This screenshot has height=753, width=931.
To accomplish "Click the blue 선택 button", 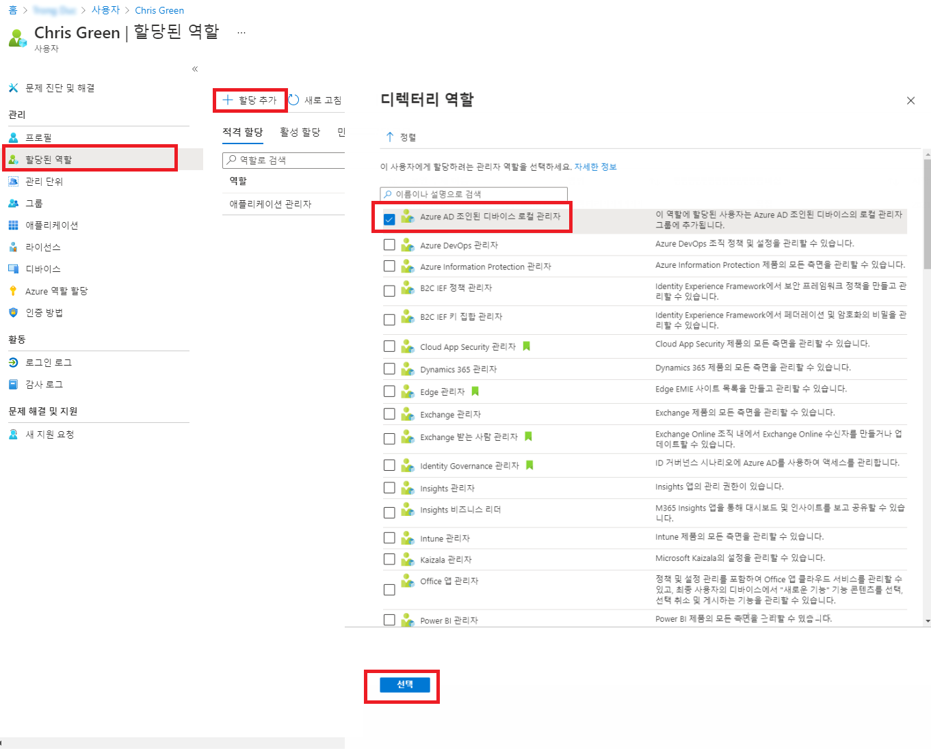I will (x=405, y=685).
